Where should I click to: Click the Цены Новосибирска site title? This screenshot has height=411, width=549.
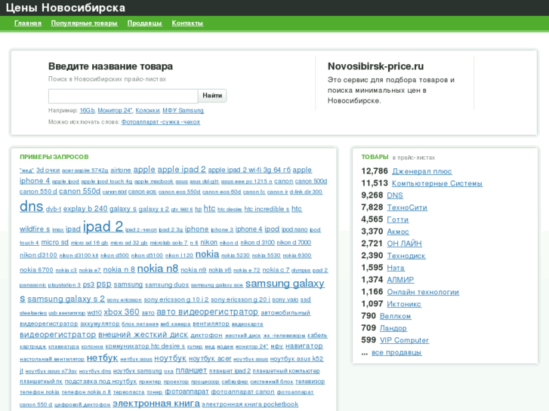point(66,8)
